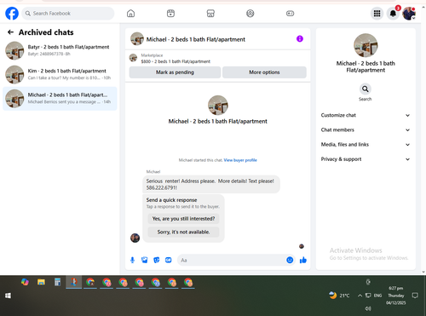This screenshot has height=316, width=426.
Task: Send 'Sorry, it's not available.' reply
Action: tap(183, 232)
